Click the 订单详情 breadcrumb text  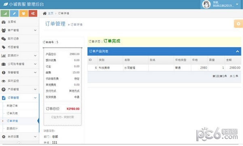(x=64, y=13)
